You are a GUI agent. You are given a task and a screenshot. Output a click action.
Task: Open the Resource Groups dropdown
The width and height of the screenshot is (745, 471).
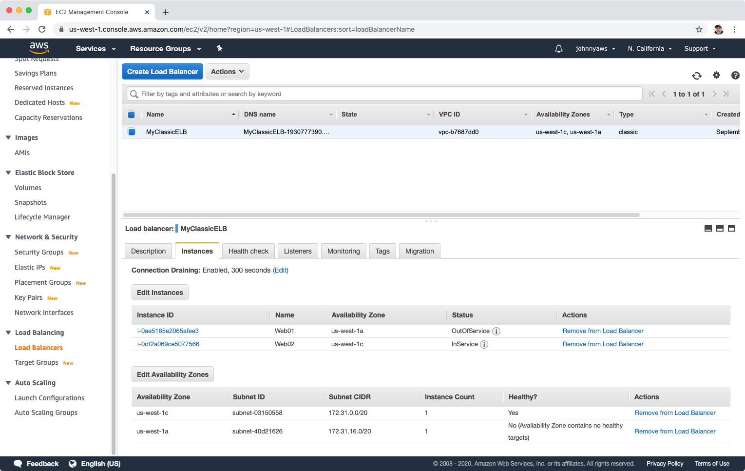[166, 49]
